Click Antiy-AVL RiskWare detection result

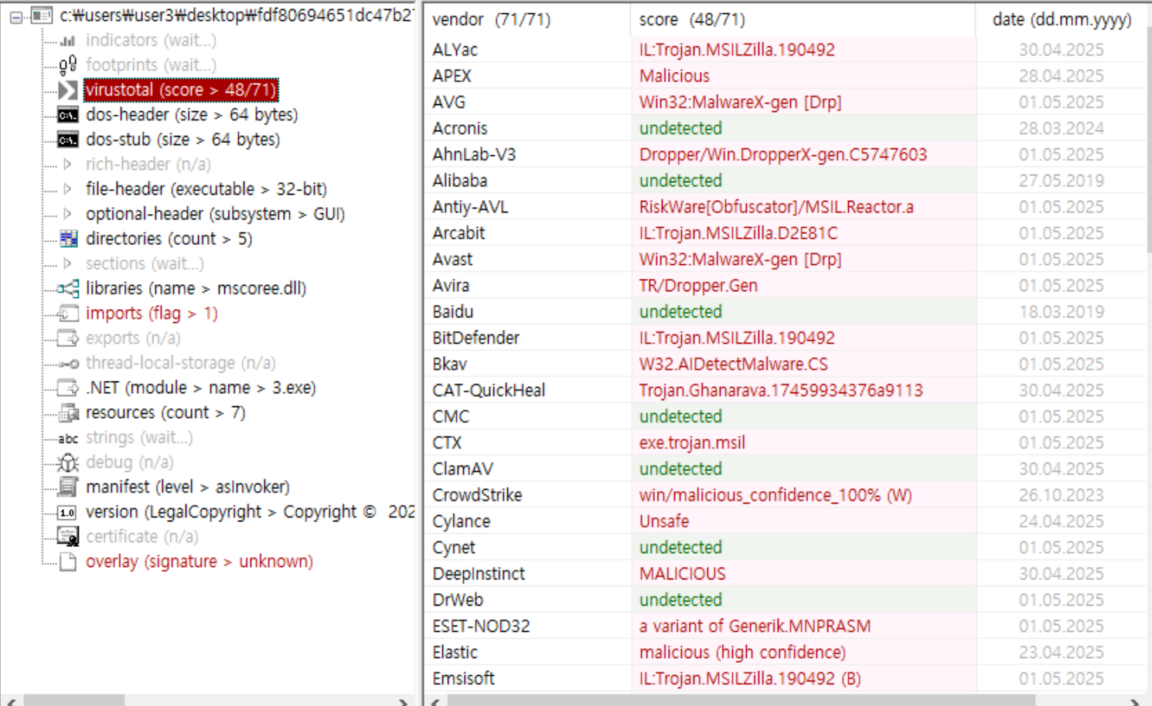776,207
